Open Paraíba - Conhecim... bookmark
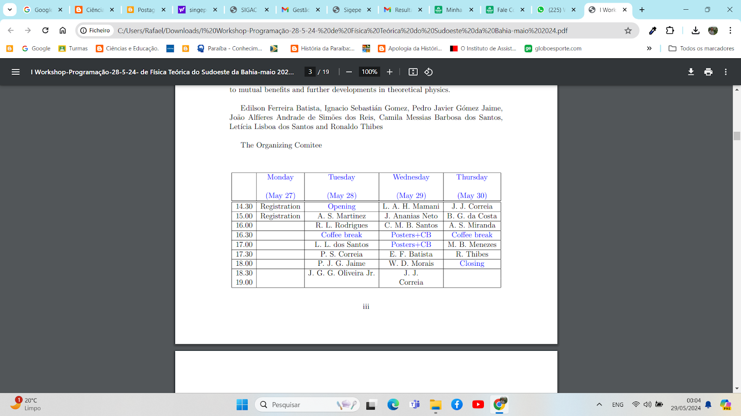Viewport: 741px width, 416px height. [230, 48]
